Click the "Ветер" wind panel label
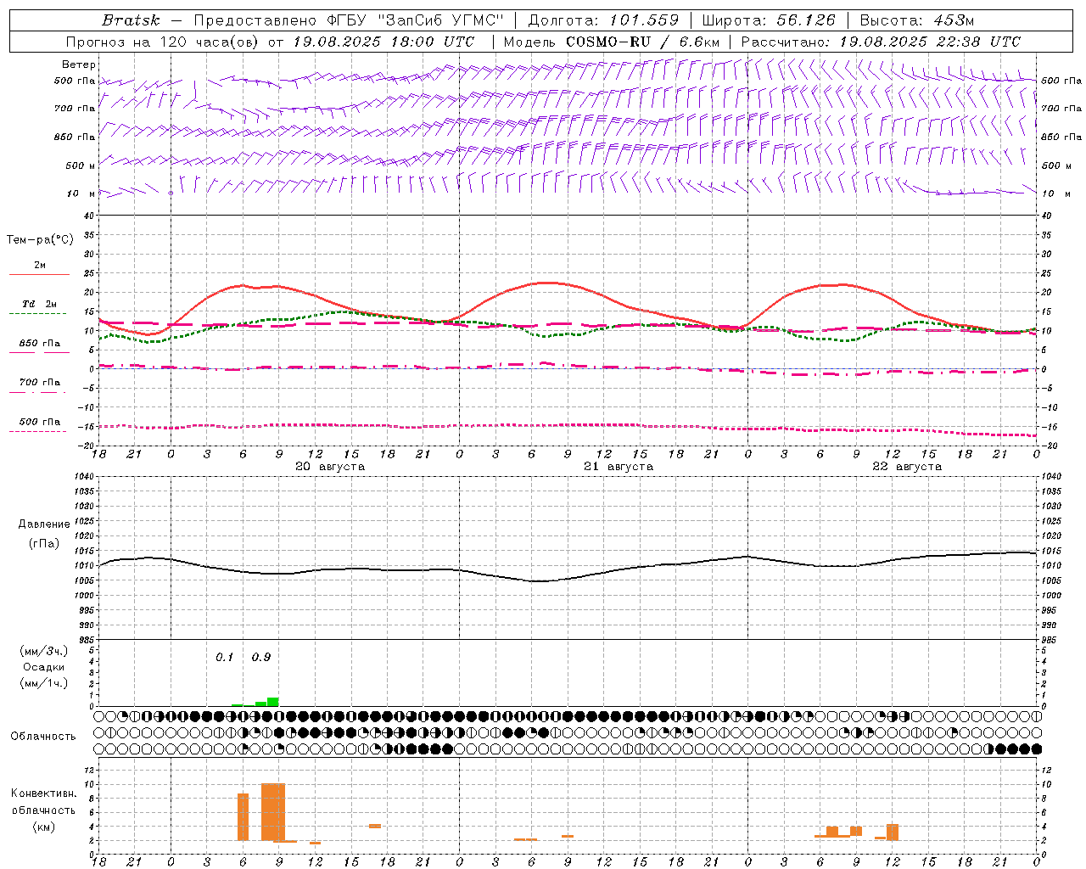 point(79,64)
